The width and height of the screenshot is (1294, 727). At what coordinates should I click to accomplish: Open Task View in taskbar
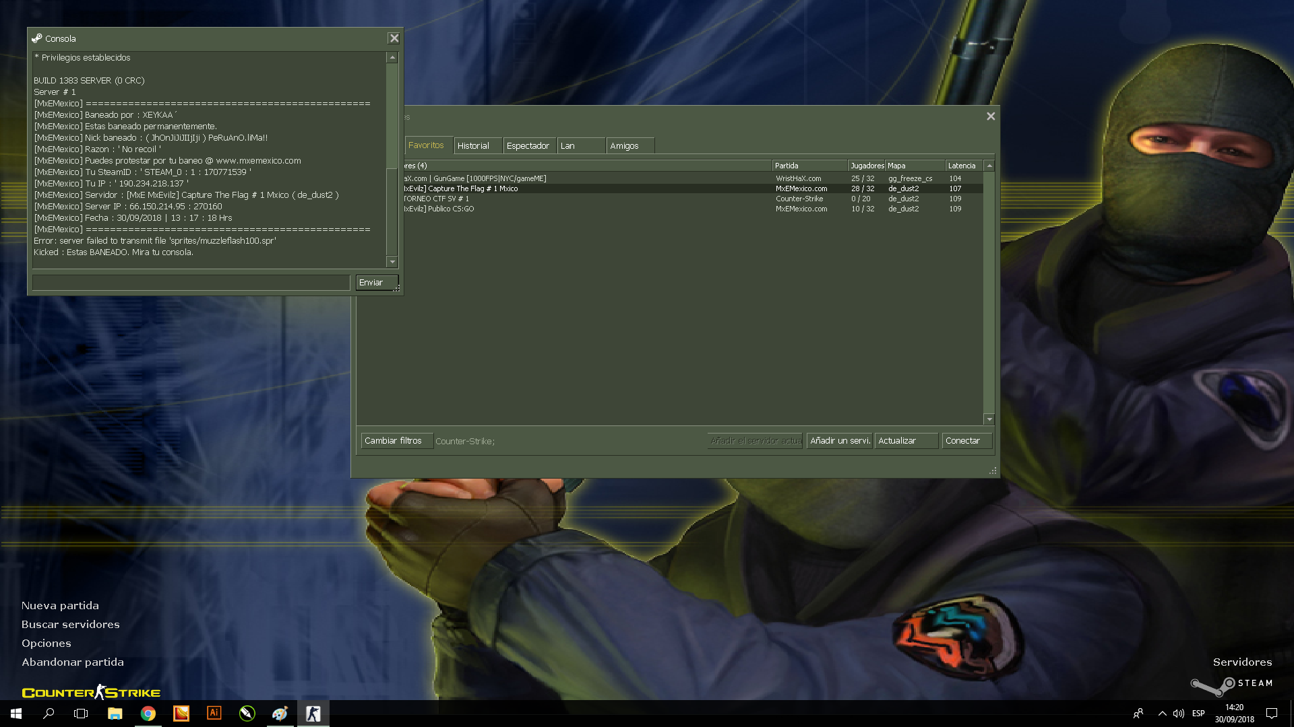81,714
